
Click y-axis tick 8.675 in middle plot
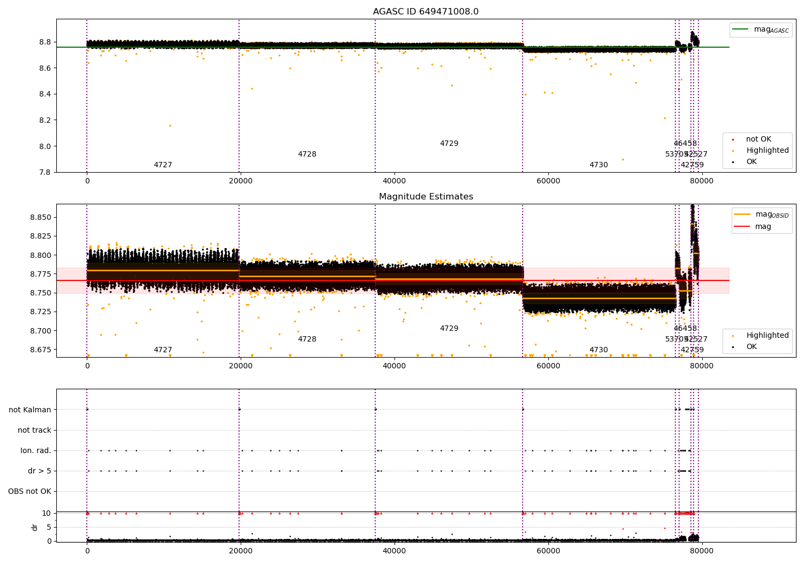(x=41, y=350)
